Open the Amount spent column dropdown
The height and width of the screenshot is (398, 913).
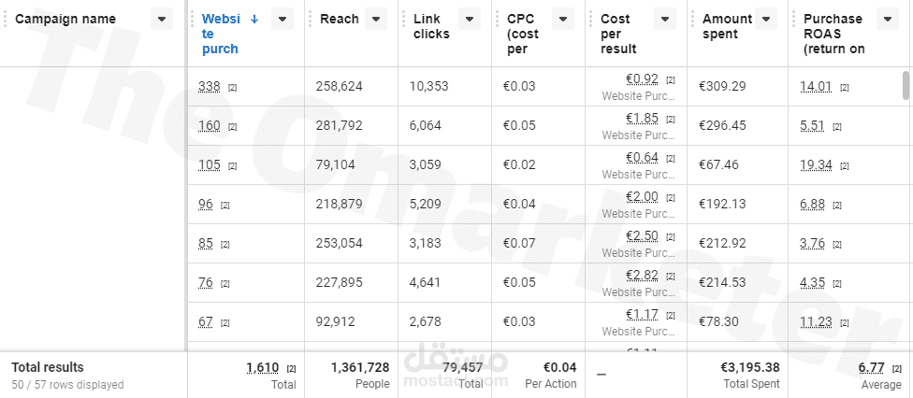point(766,20)
